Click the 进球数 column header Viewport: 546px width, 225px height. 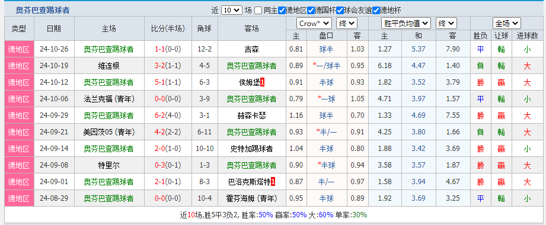click(x=527, y=36)
